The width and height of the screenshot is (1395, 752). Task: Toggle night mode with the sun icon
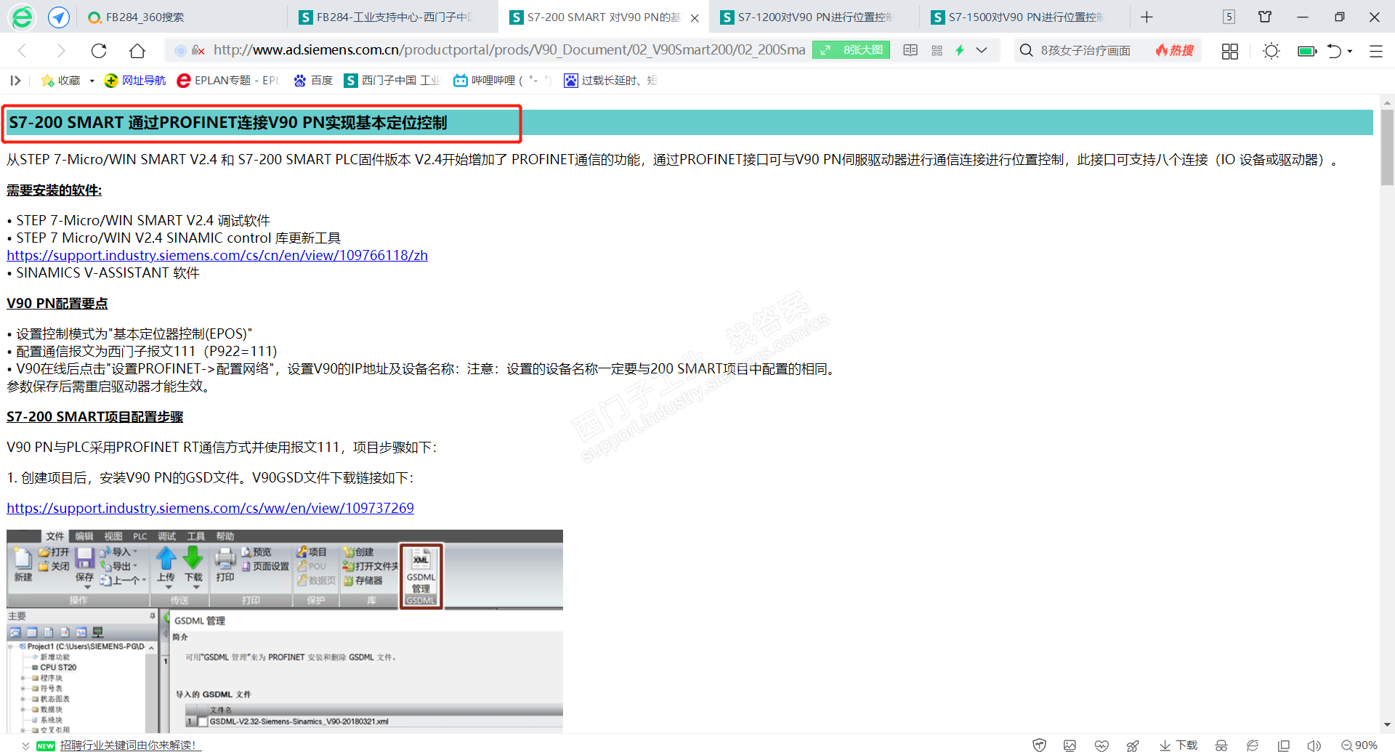[1271, 51]
